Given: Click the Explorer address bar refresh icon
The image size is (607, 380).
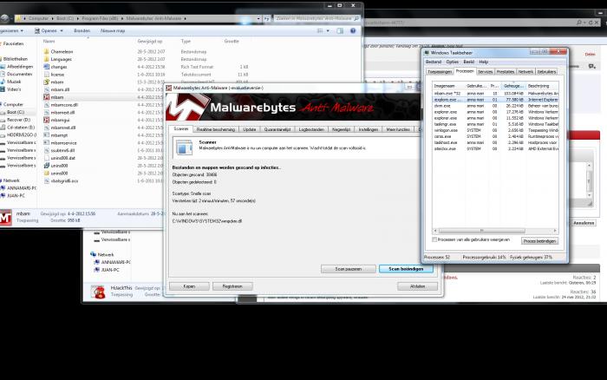Looking at the screenshot, I should 267,18.
